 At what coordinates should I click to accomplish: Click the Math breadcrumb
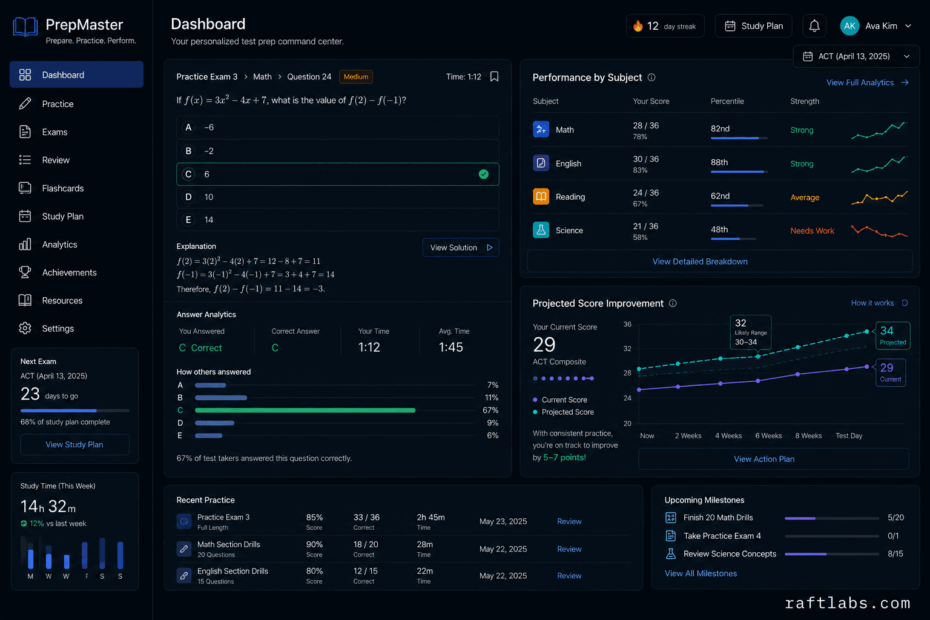[x=262, y=77]
